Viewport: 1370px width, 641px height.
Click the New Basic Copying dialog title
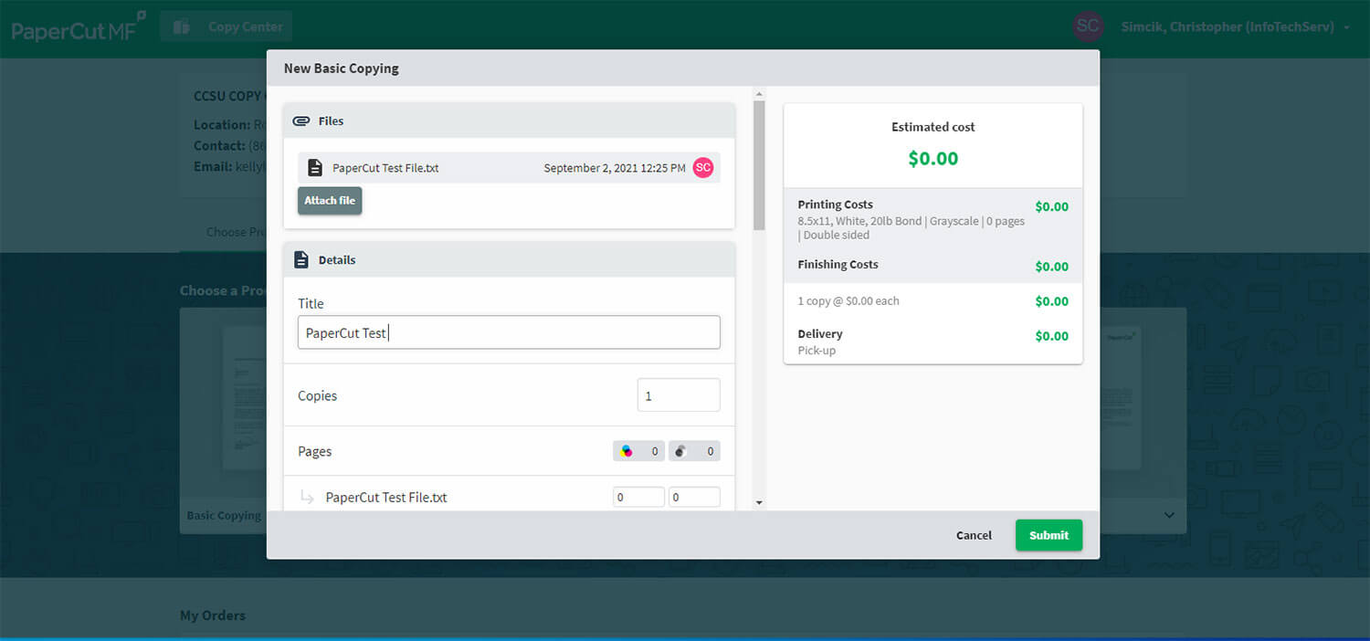click(341, 68)
